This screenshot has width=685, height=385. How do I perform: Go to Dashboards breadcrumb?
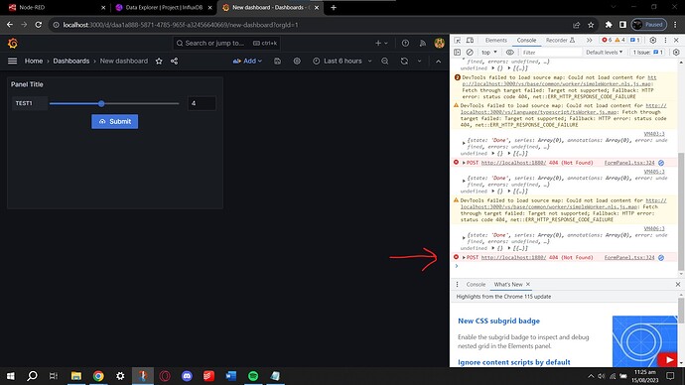71,62
